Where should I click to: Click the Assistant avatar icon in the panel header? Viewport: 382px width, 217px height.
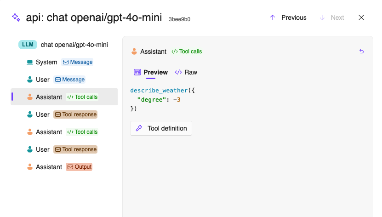(x=134, y=51)
